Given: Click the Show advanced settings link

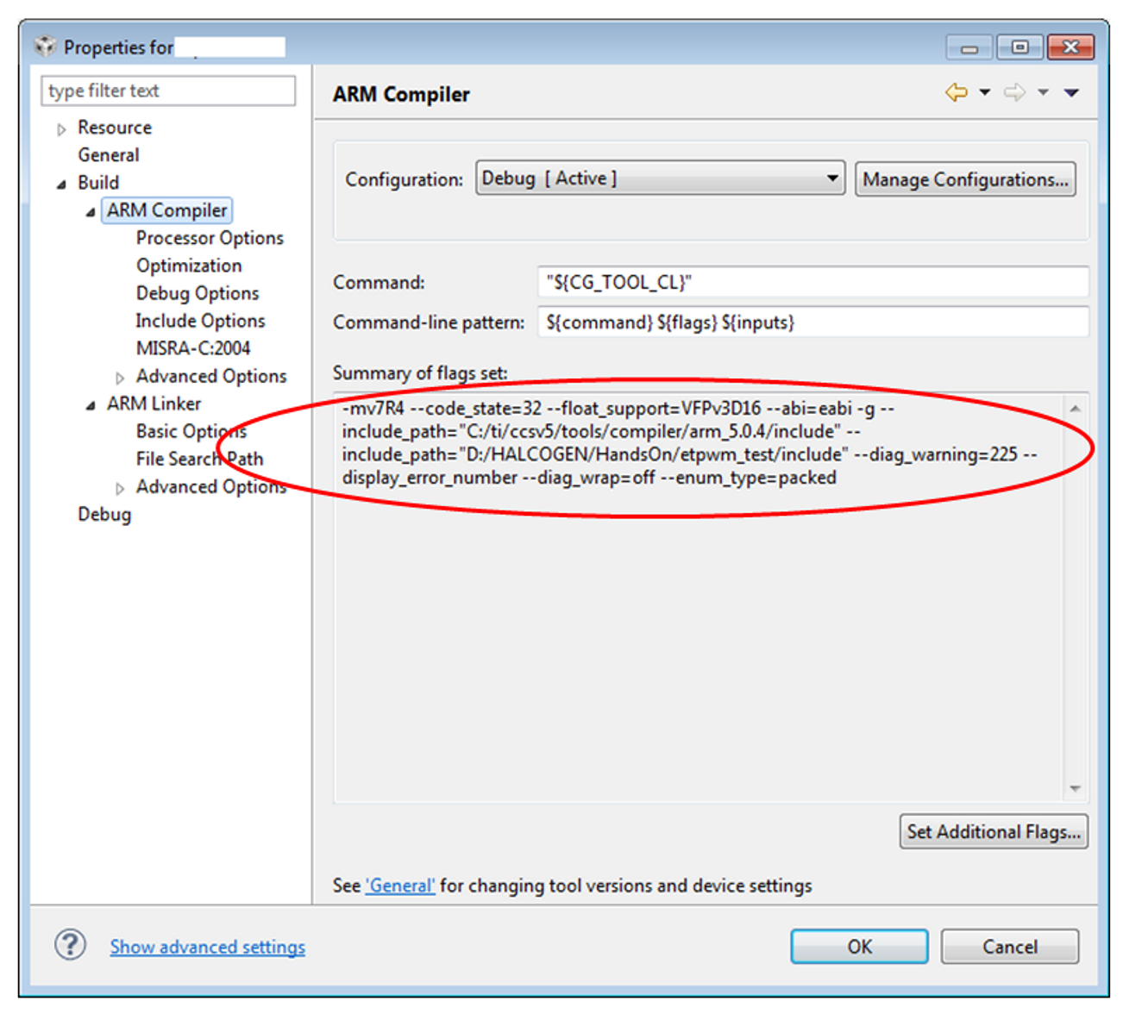Looking at the screenshot, I should [207, 946].
